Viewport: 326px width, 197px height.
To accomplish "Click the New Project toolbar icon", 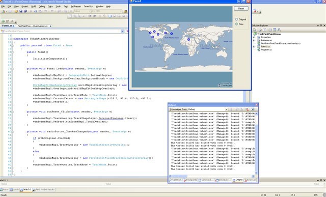I will tap(4, 11).
